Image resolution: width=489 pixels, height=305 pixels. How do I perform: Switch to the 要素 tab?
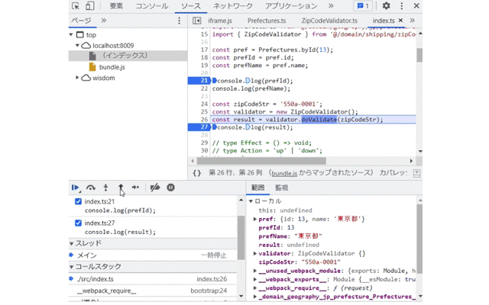point(116,6)
